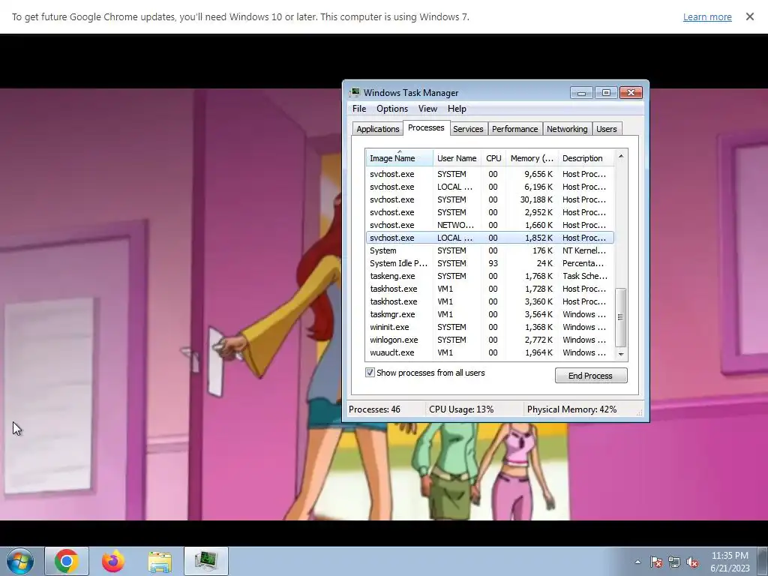Switch to the Applications tab
This screenshot has height=576, width=768.
(x=378, y=129)
